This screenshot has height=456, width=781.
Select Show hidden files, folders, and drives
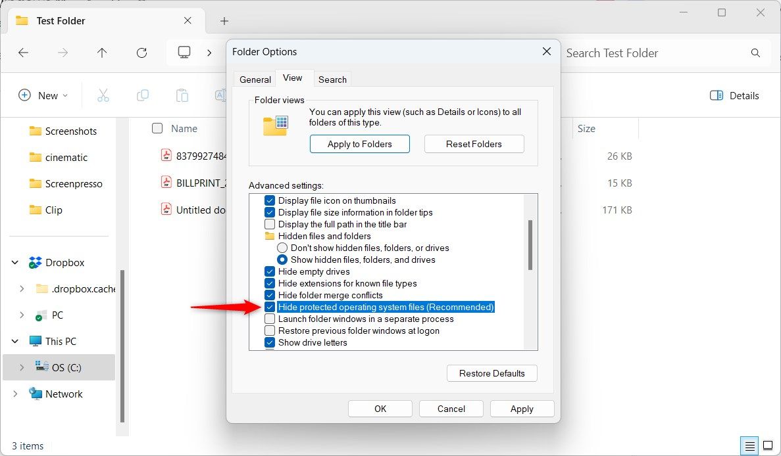pyautogui.click(x=282, y=260)
